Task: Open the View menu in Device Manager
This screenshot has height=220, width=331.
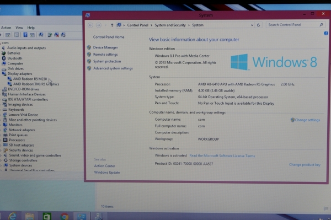Action: click(x=19, y=28)
